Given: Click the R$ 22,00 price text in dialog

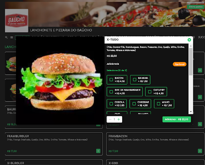Looking at the screenshot, I should pos(112,56).
